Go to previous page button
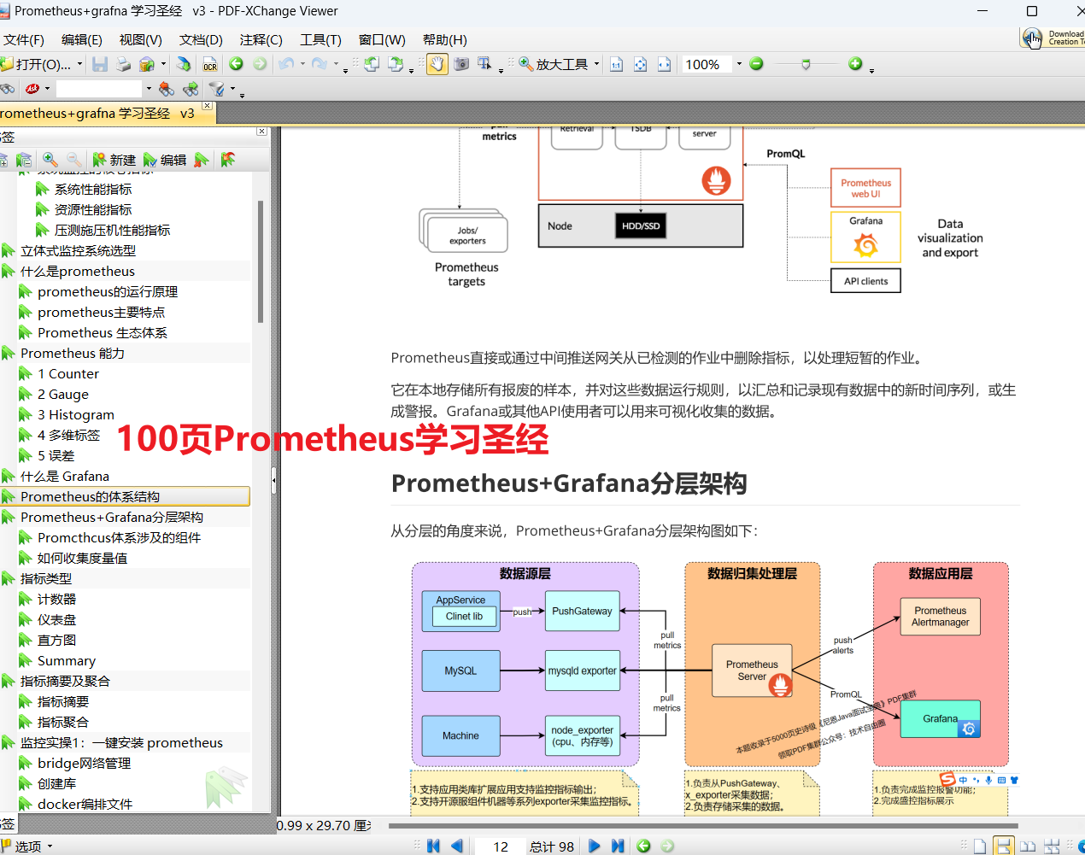This screenshot has height=855, width=1085. tap(457, 846)
